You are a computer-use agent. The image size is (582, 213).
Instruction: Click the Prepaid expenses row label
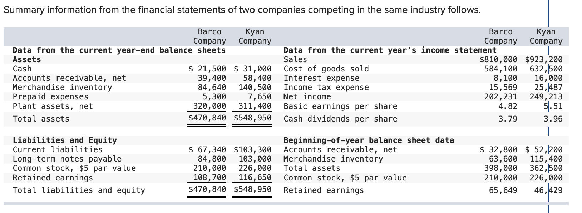tap(50, 96)
